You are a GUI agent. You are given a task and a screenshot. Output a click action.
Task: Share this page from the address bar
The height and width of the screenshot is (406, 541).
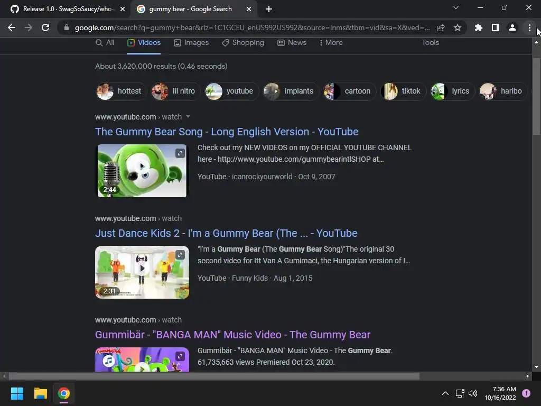tap(441, 27)
